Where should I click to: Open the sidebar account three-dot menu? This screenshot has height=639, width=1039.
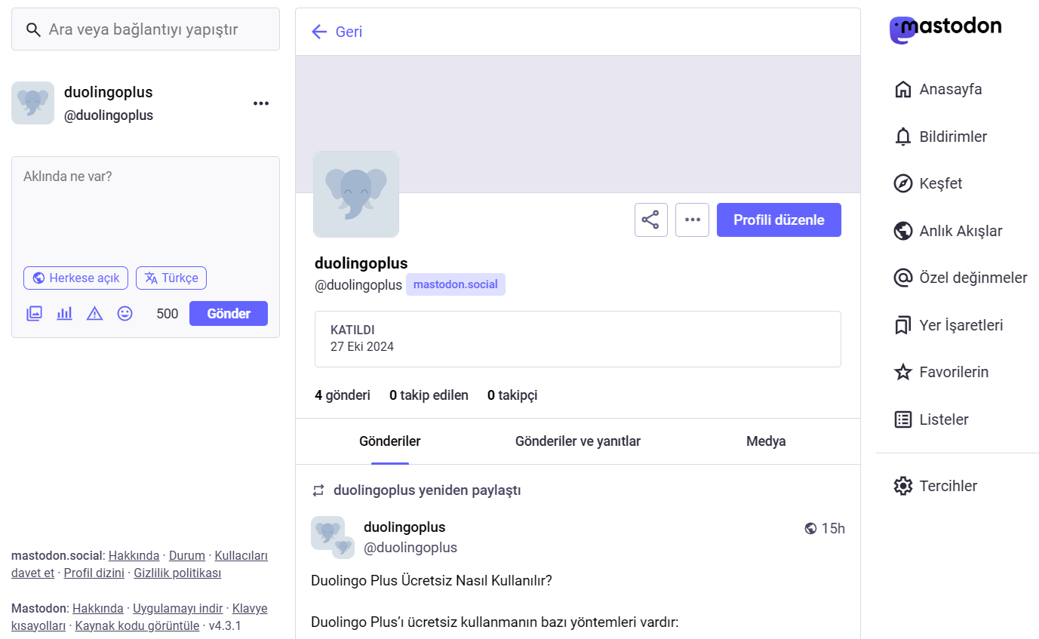click(x=261, y=103)
